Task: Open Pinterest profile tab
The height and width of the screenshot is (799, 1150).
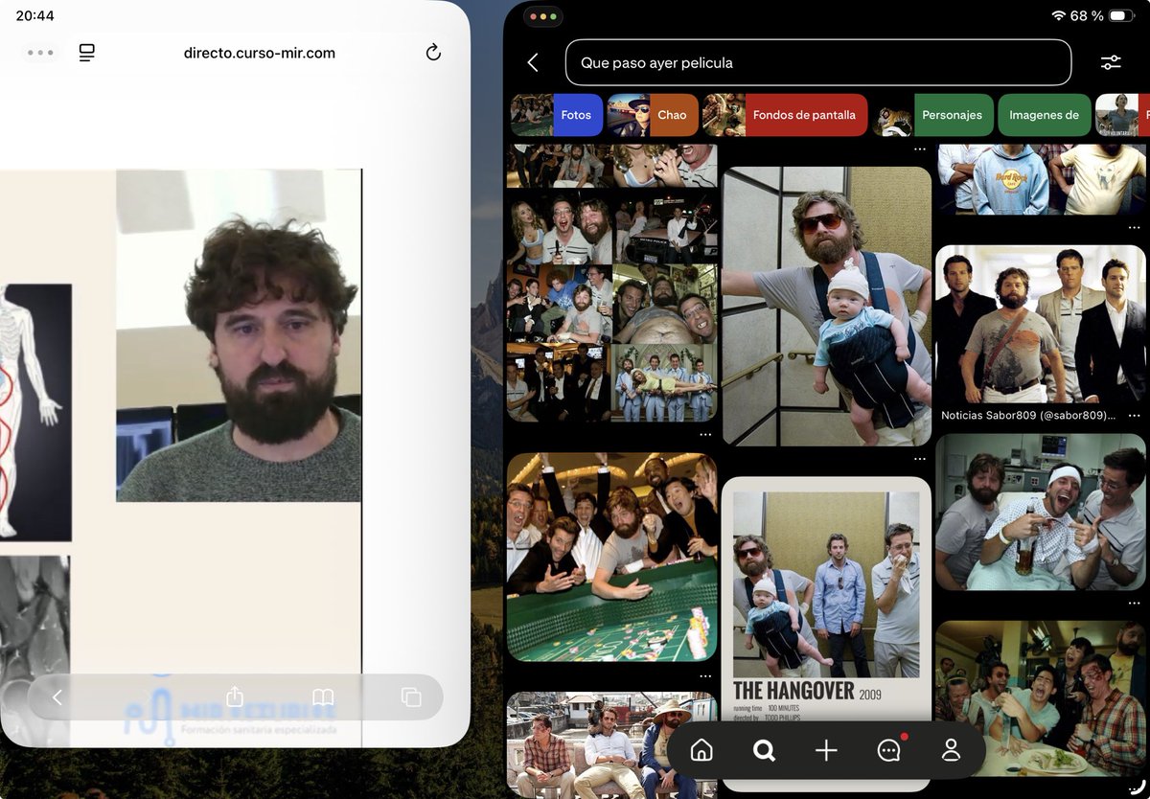Action: click(x=951, y=750)
